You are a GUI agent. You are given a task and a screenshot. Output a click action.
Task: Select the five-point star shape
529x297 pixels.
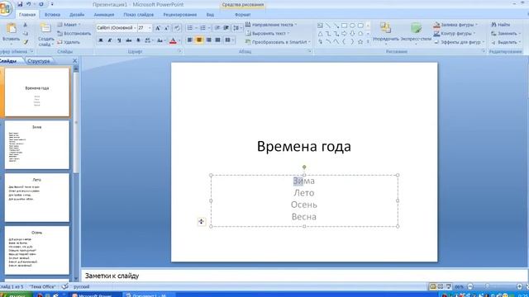(x=360, y=42)
